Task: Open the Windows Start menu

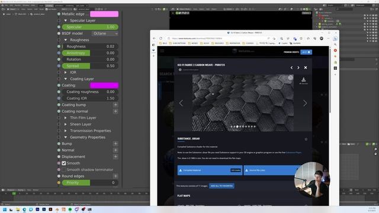Action: pos(5,209)
